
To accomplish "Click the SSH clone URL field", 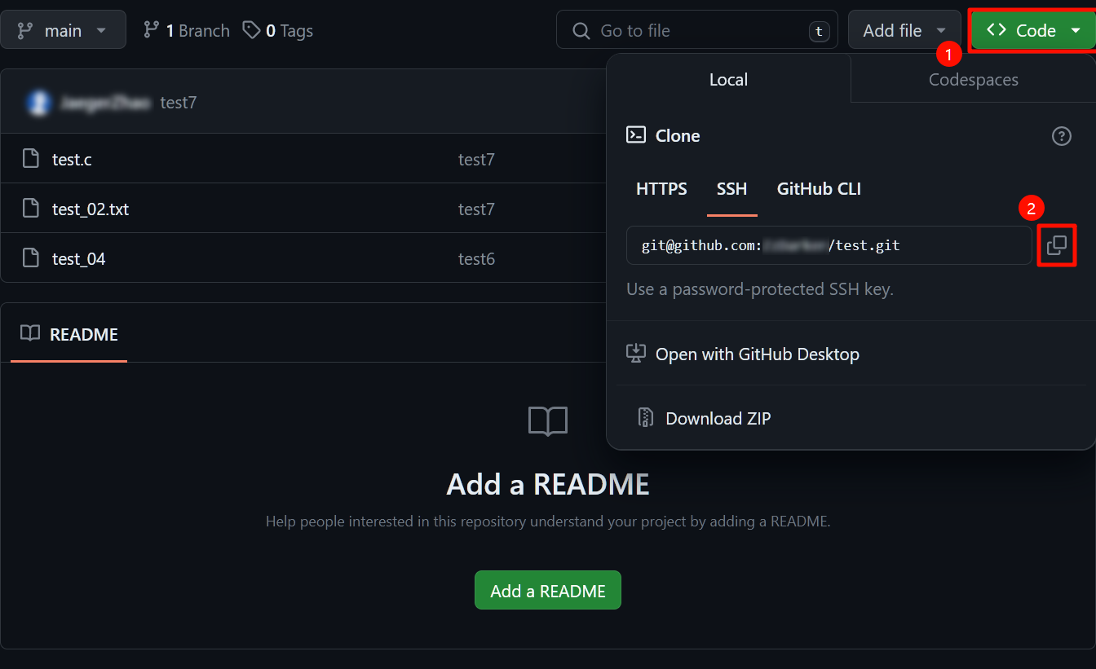I will coord(829,245).
